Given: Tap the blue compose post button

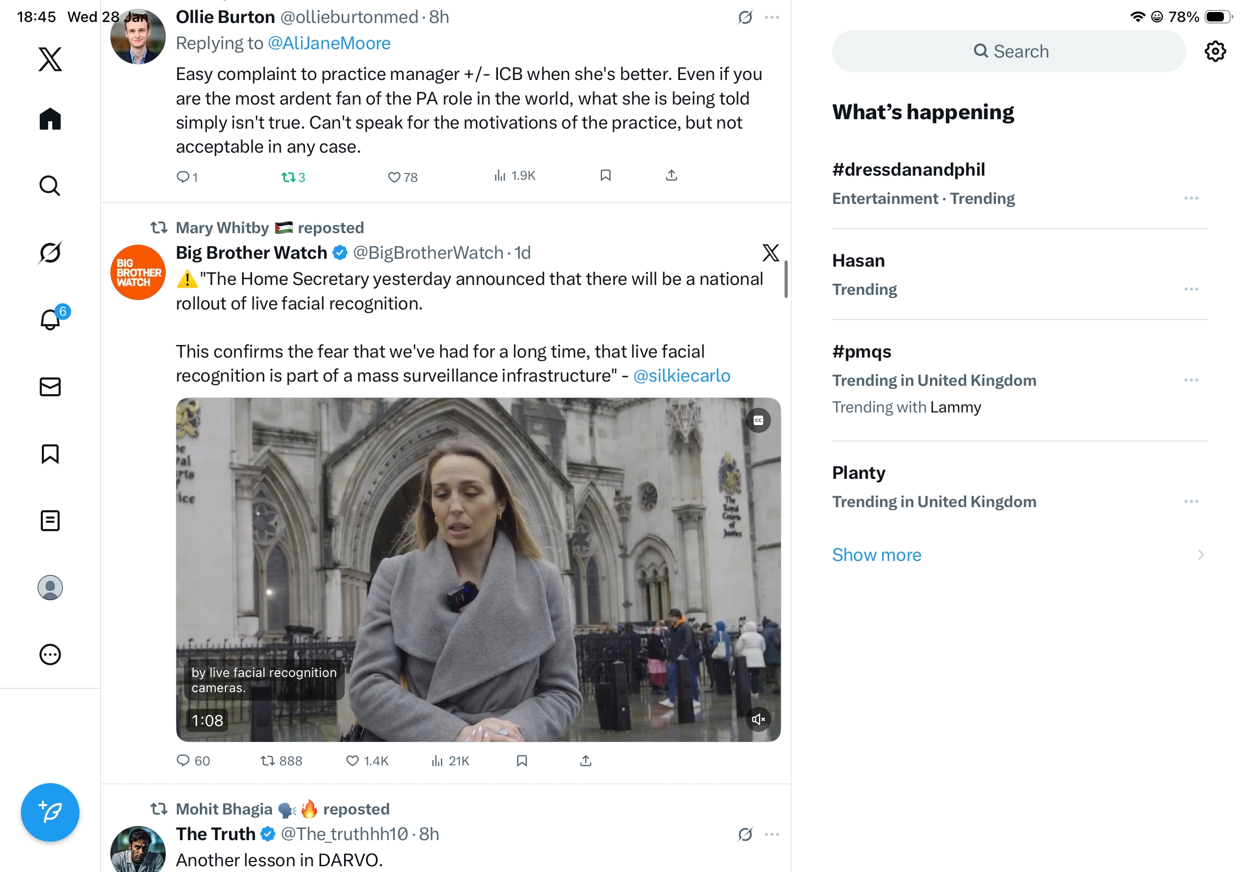Looking at the screenshot, I should (x=50, y=812).
